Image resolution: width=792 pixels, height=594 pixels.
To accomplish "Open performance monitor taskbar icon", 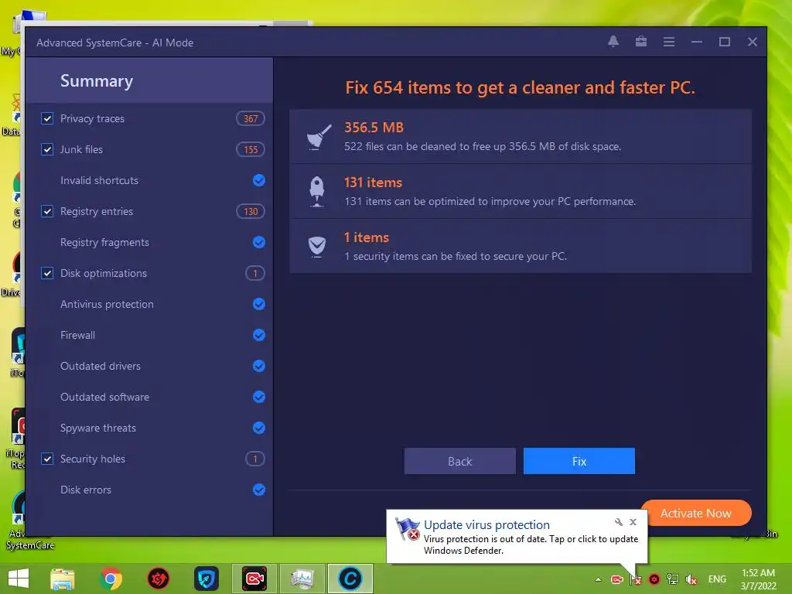I will (x=302, y=579).
